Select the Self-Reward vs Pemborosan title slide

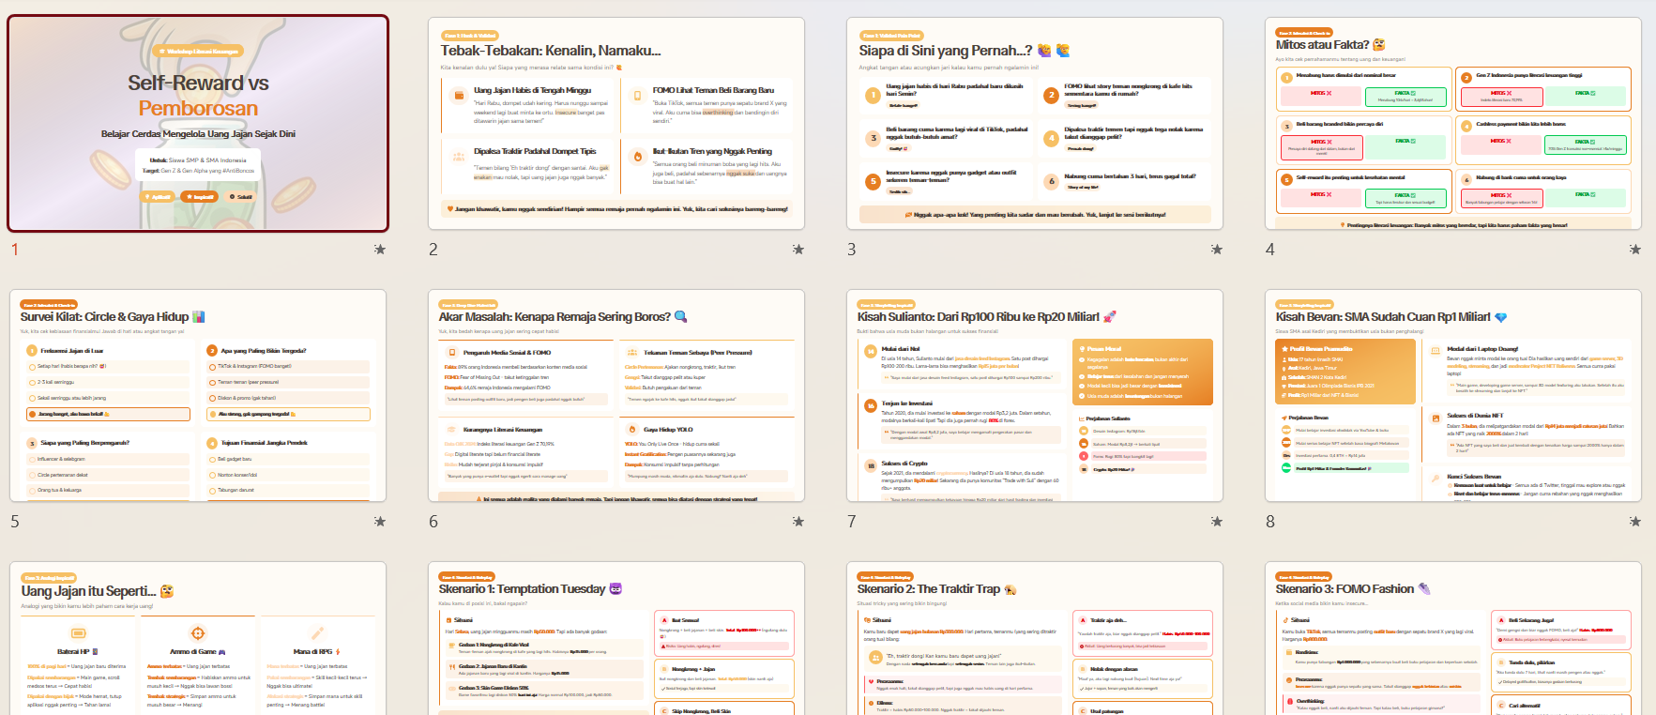tap(198, 123)
